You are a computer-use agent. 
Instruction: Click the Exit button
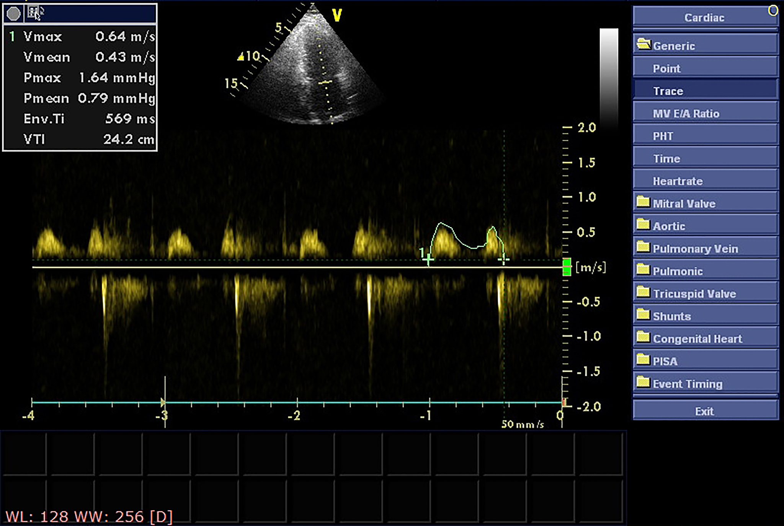705,411
